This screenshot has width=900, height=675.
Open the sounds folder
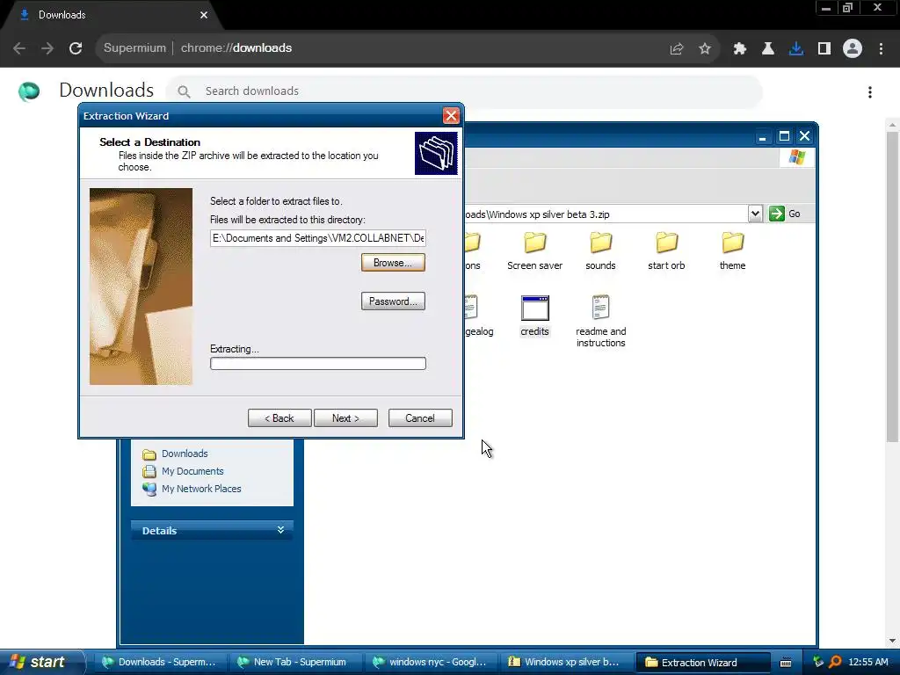point(600,250)
